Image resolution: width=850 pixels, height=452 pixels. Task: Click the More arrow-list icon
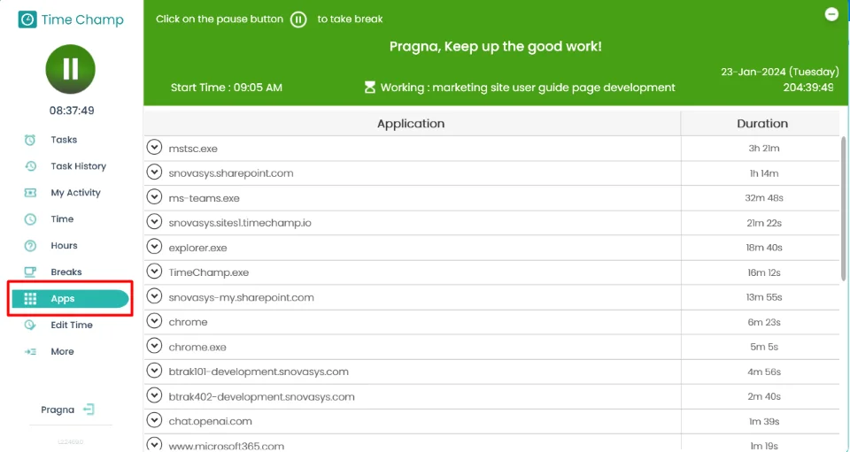point(30,351)
